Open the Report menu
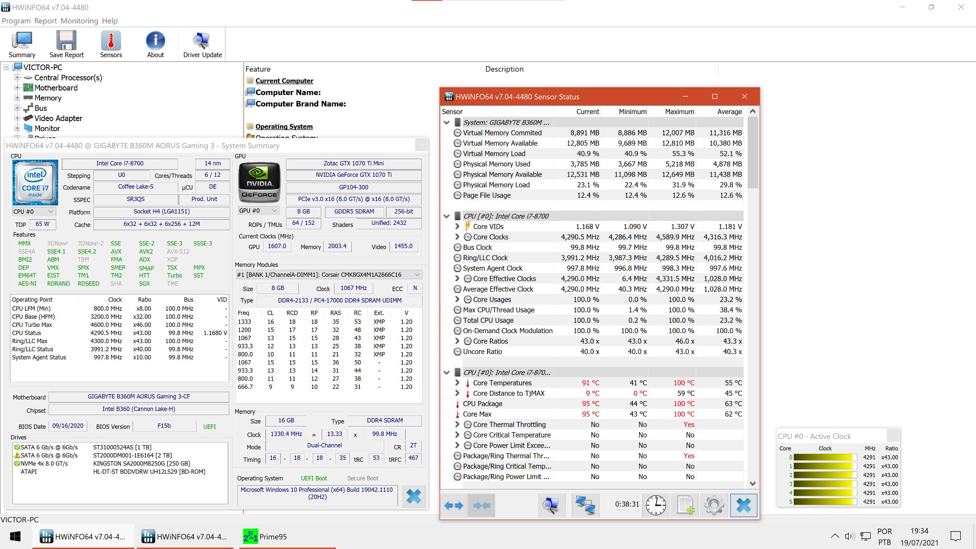The height and width of the screenshot is (549, 976). [46, 21]
